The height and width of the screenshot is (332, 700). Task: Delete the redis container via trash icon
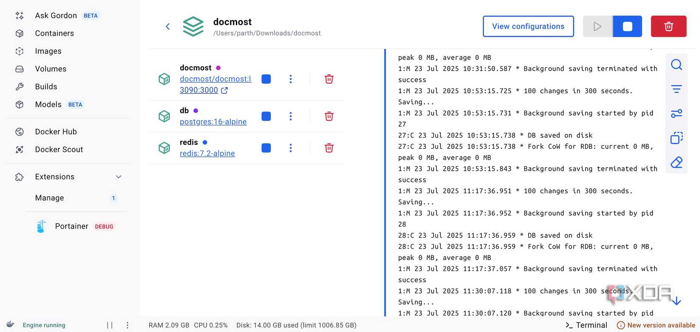tap(329, 148)
